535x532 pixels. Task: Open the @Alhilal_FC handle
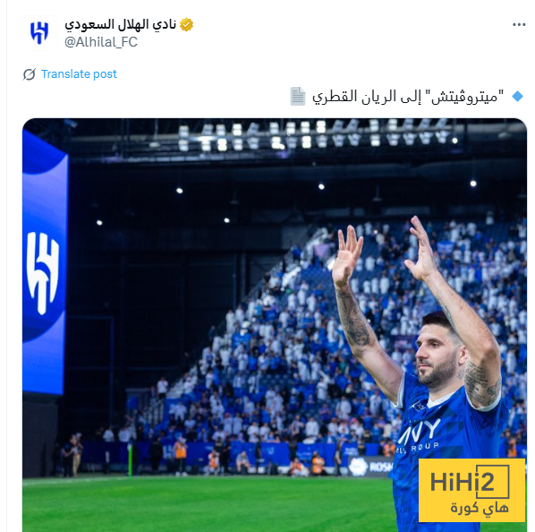pos(101,42)
